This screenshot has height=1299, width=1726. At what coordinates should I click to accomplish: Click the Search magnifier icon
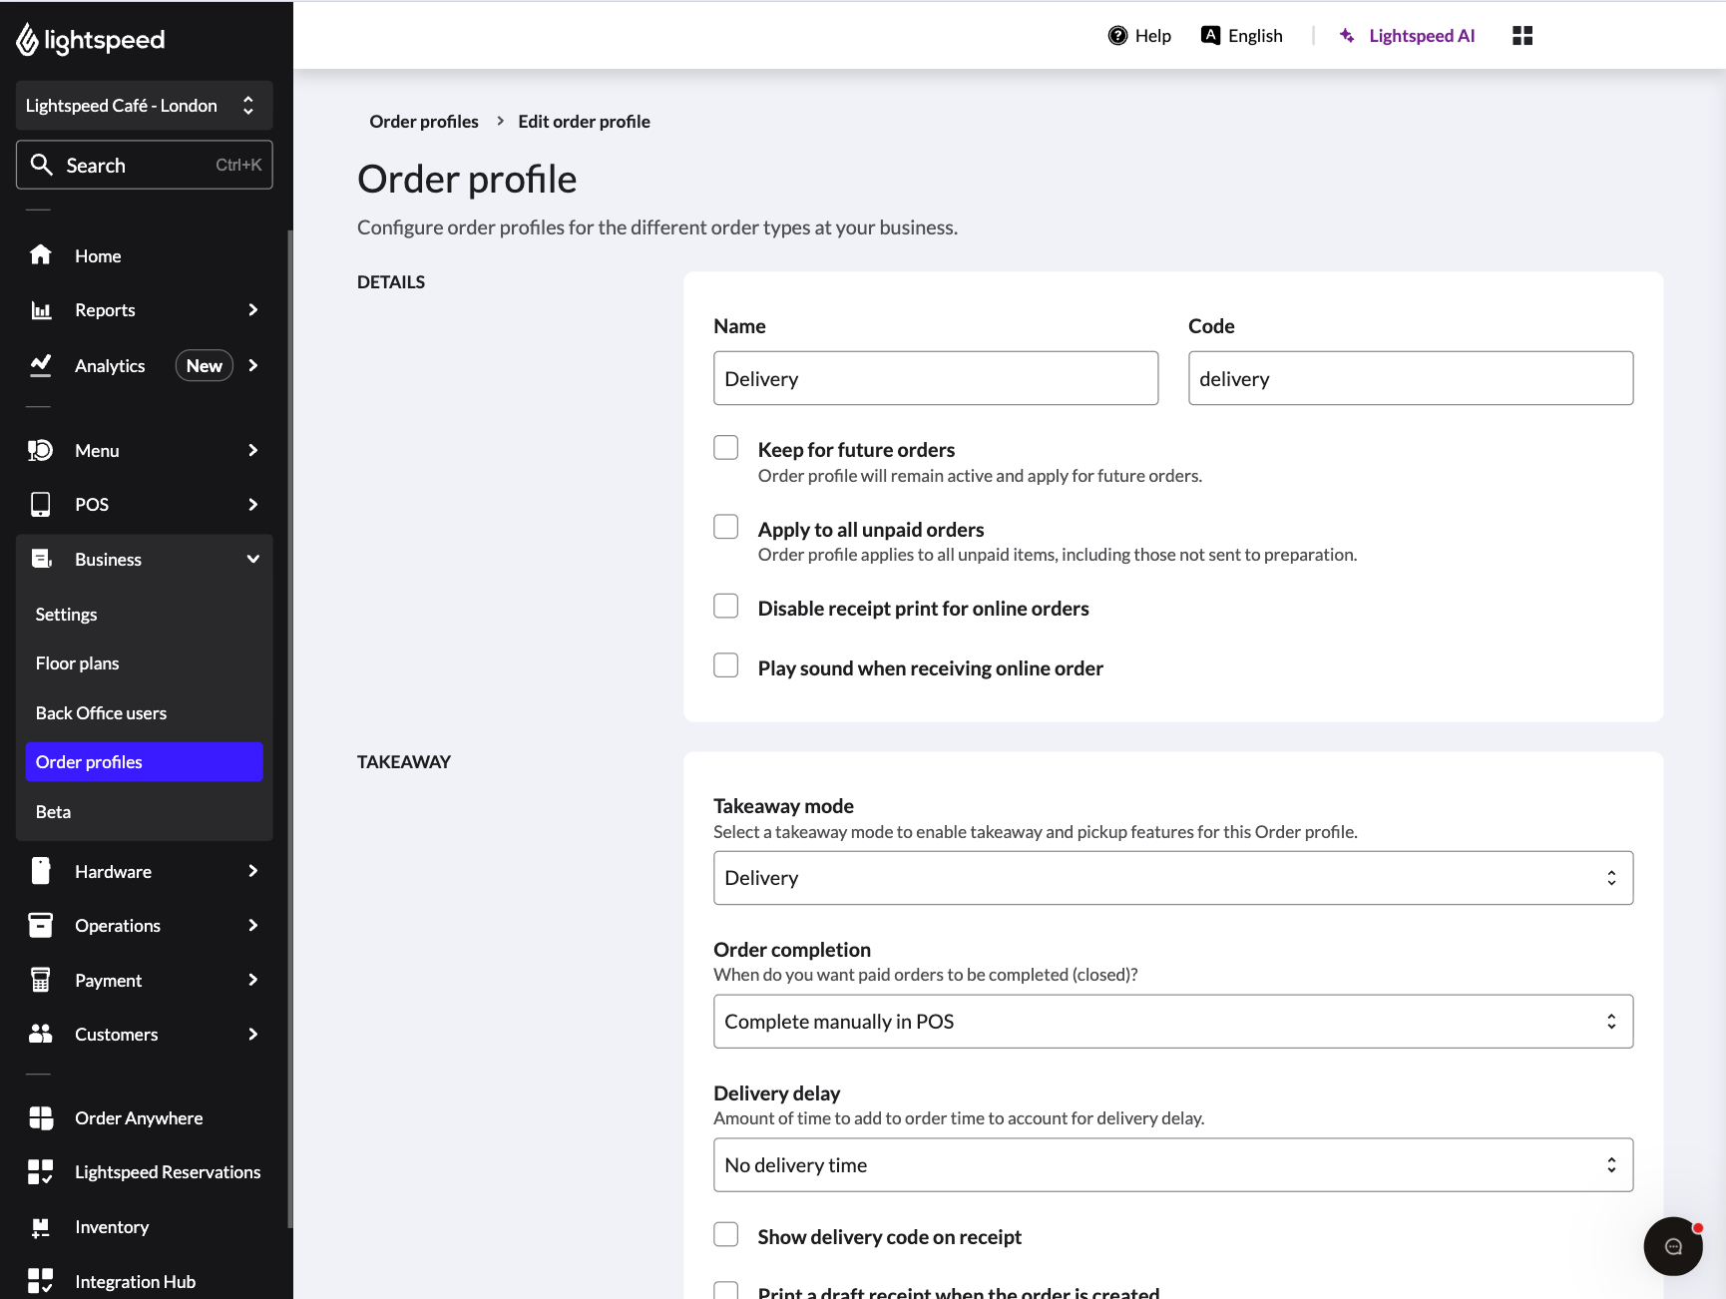tap(43, 165)
